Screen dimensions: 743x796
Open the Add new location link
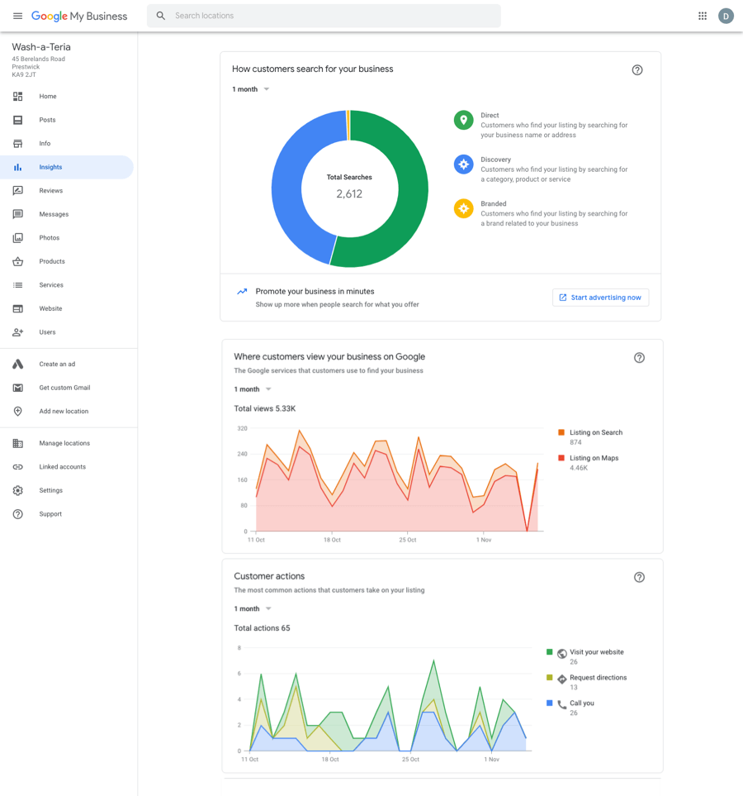pos(64,411)
